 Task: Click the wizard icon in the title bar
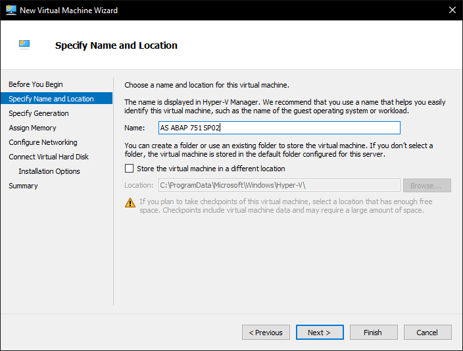10,10
